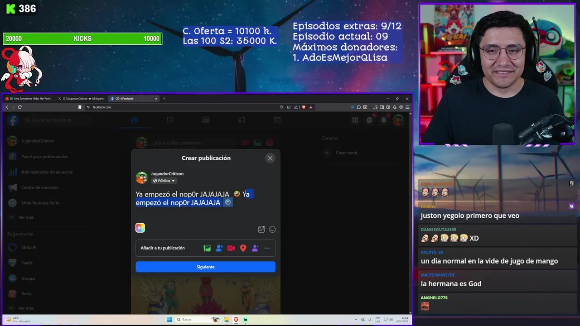This screenshot has height=326, width=580.
Task: Open Facebook notifications bell
Action: coord(384,120)
